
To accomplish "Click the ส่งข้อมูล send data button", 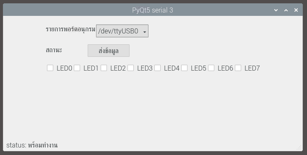I will (109, 51).
